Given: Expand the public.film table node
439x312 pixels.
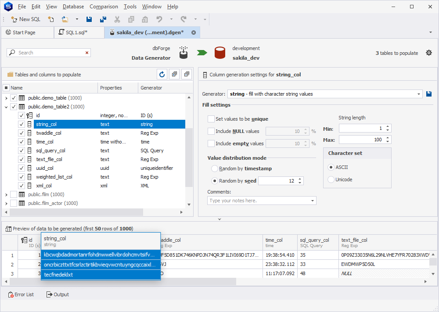Looking at the screenshot, I should 6,194.
